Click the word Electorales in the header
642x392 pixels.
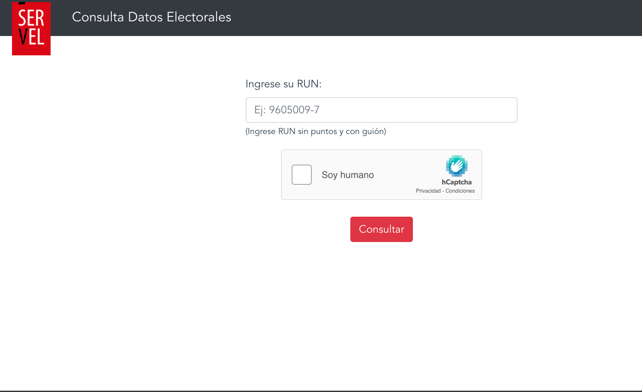(x=199, y=17)
